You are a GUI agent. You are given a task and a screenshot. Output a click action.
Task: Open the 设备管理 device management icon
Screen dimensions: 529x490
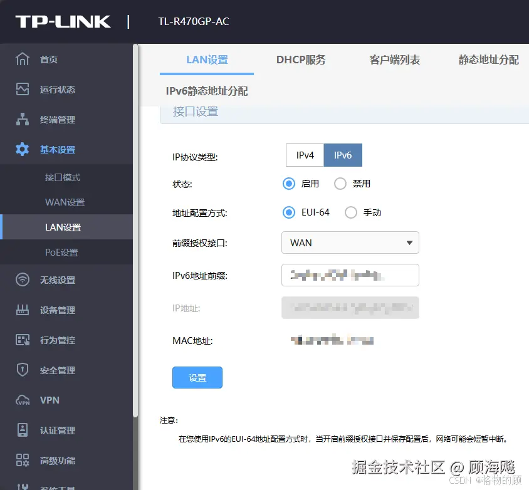(x=23, y=310)
